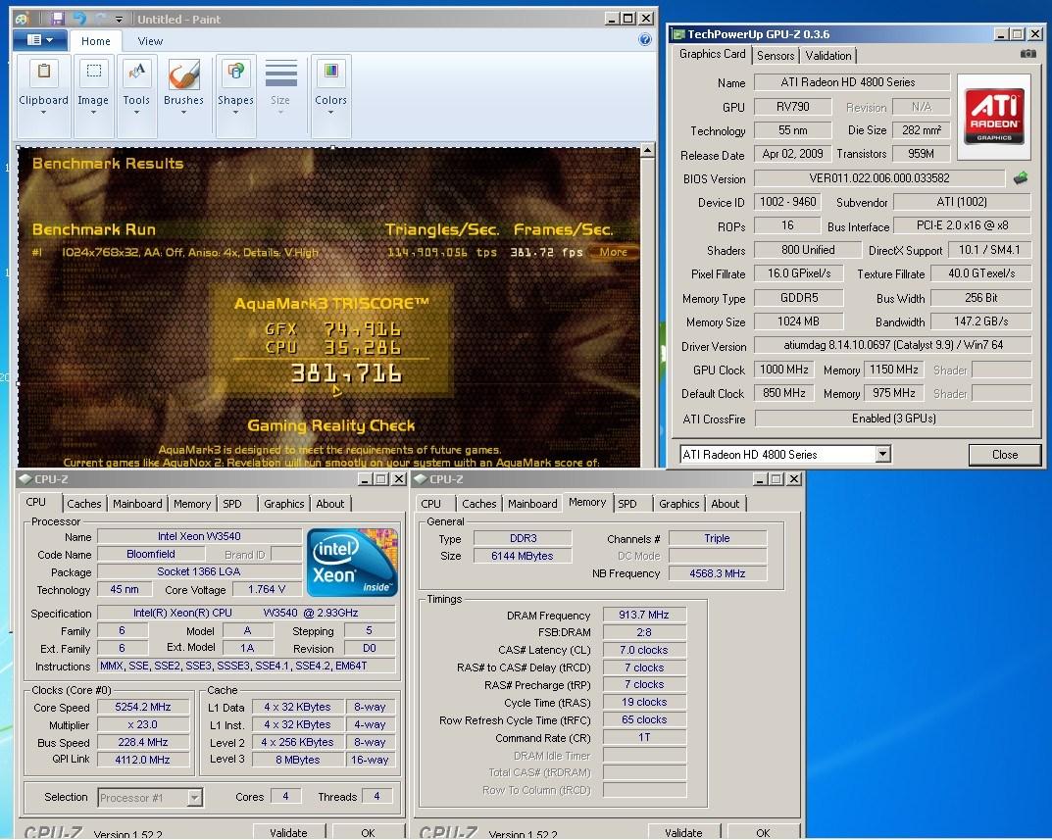The image size is (1052, 840).
Task: Click the Brushes icon in Paint
Action: tap(183, 74)
